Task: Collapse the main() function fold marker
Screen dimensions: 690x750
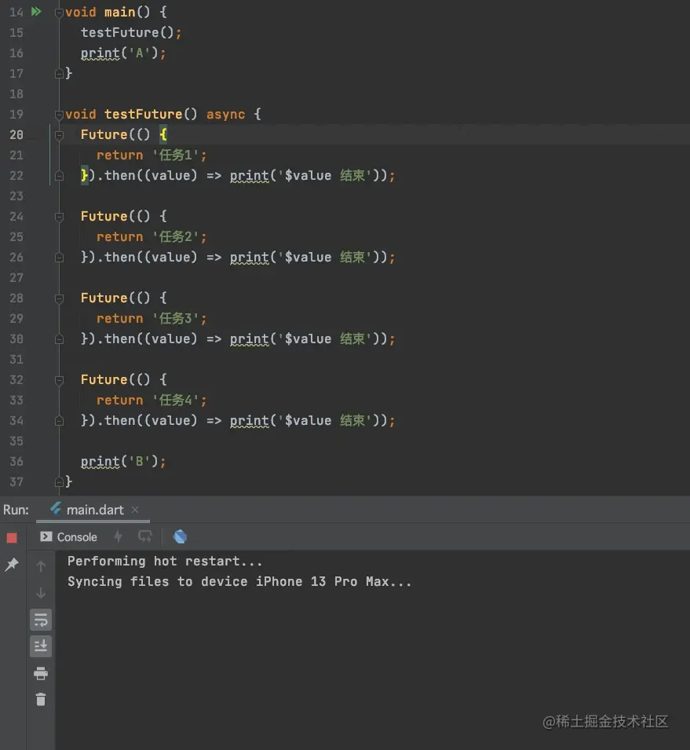Action: pyautogui.click(x=59, y=13)
